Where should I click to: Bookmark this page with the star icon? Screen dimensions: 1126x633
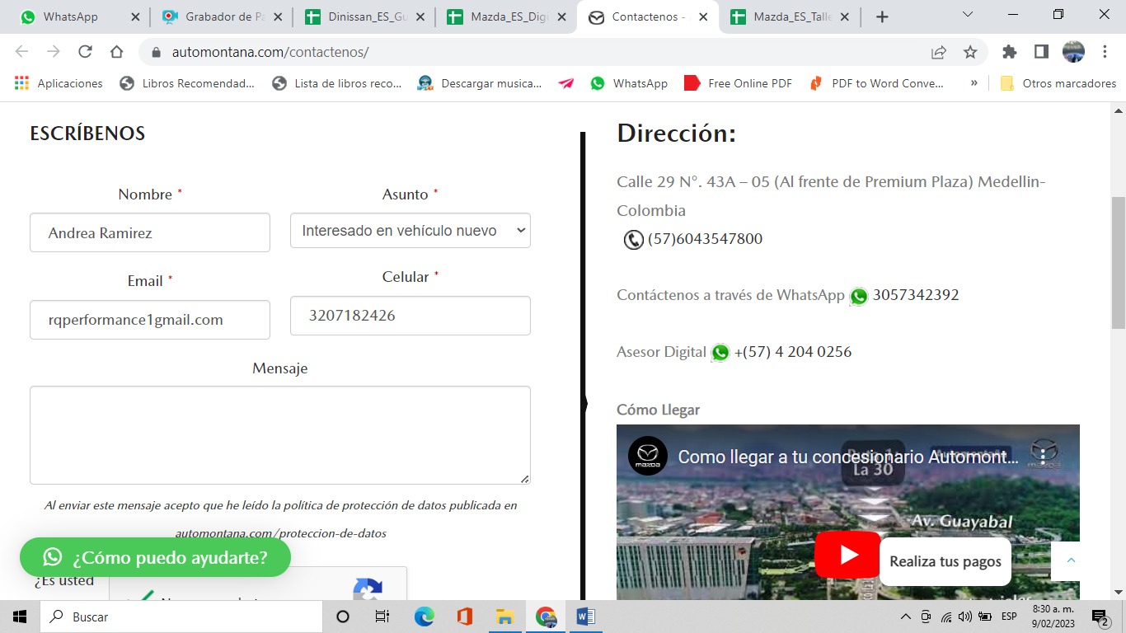click(x=970, y=52)
